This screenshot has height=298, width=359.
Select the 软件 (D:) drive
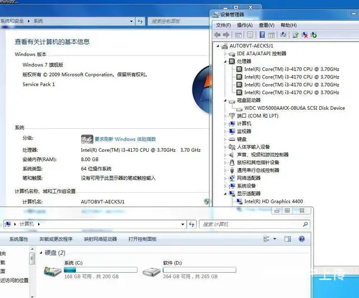190,270
